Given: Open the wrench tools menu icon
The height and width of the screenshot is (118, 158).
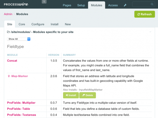Looking at the screenshot, I should [125, 5].
